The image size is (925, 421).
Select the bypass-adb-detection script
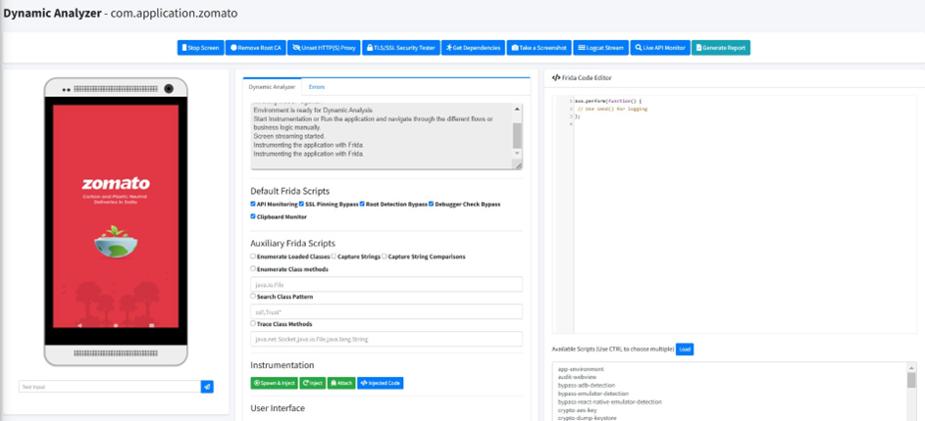587,386
